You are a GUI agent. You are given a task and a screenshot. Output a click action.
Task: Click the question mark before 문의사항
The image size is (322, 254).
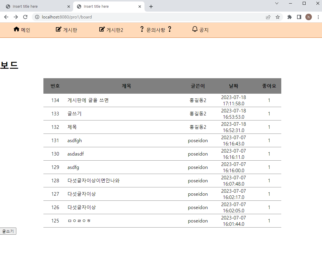pos(142,29)
